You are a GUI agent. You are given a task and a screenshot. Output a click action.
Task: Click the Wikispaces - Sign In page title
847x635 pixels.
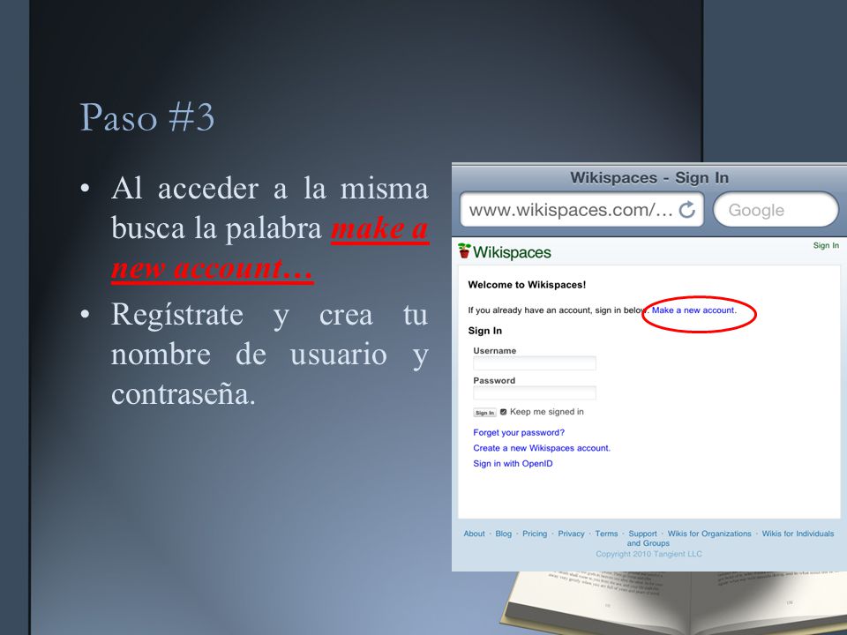tap(649, 177)
